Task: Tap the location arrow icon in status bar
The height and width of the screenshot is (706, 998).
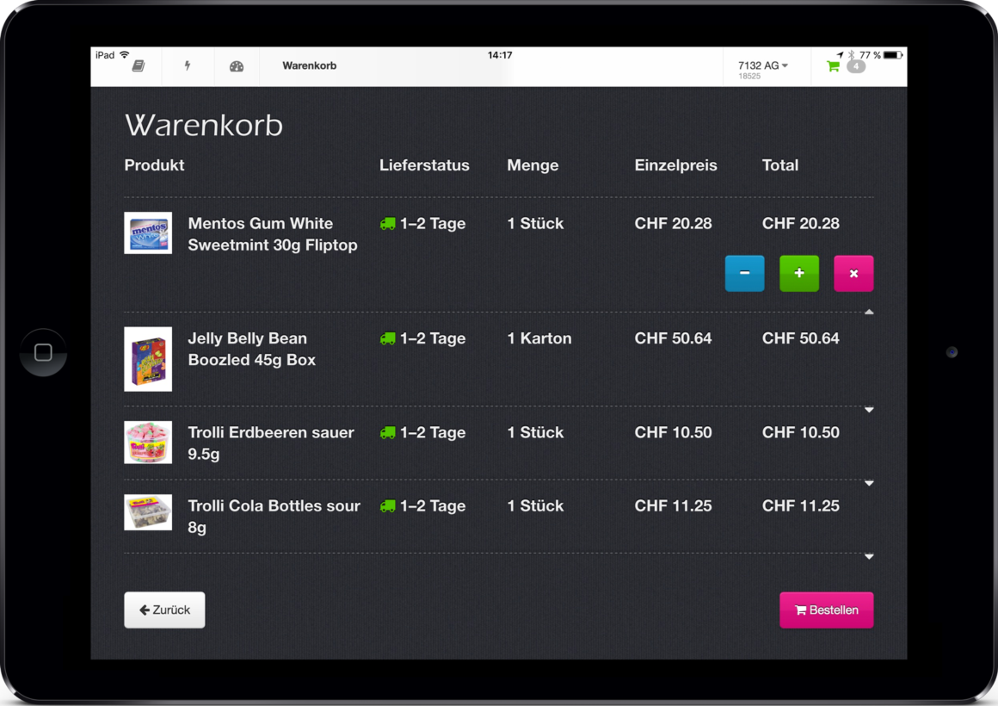Action: tap(841, 55)
